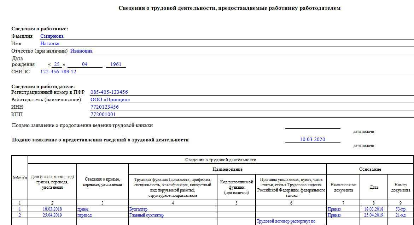Click the empty labor book application date field

pos(313,126)
